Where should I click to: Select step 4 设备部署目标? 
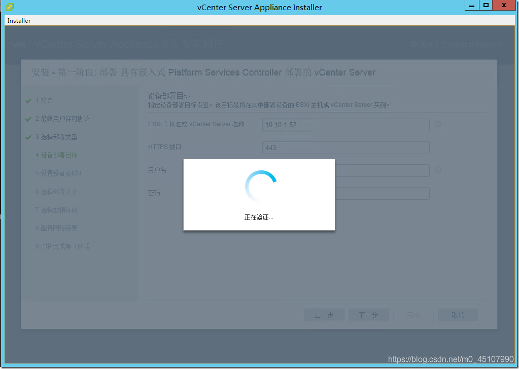pyautogui.click(x=56, y=155)
